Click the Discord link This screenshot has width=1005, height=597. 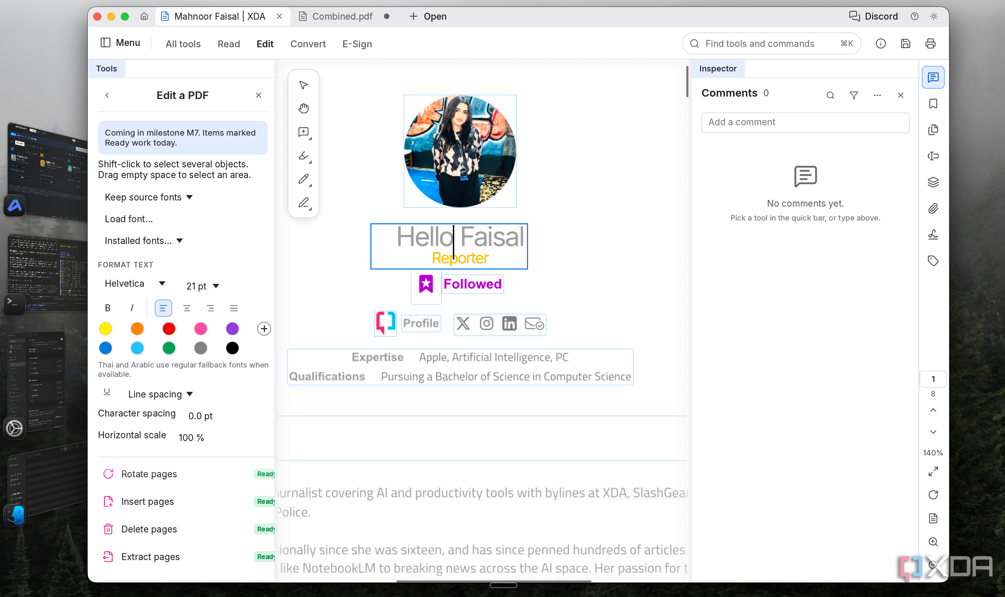[873, 17]
